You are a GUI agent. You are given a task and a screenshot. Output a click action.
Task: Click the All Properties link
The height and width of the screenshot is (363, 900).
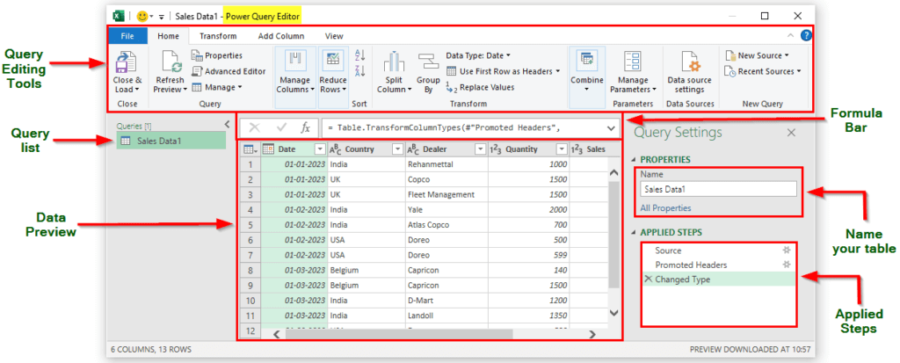665,208
